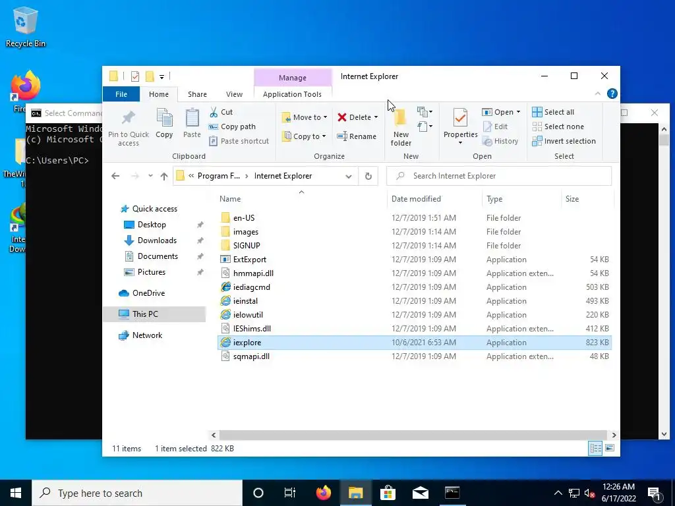Open the Move to dropdown
Viewport: 675px width, 506px height.
tap(305, 117)
